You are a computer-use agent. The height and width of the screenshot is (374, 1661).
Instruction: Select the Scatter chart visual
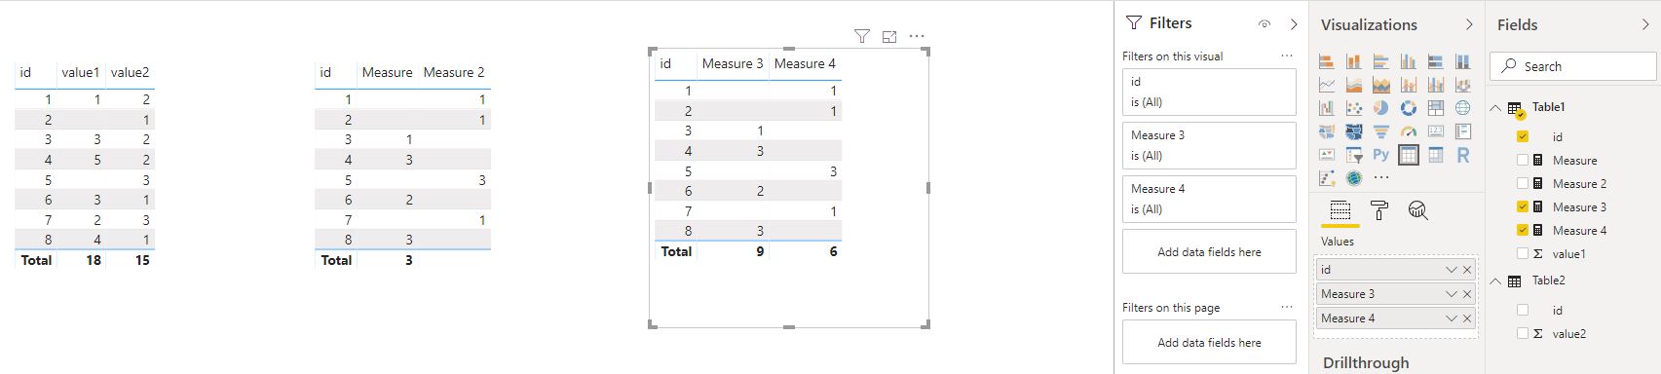point(1354,108)
